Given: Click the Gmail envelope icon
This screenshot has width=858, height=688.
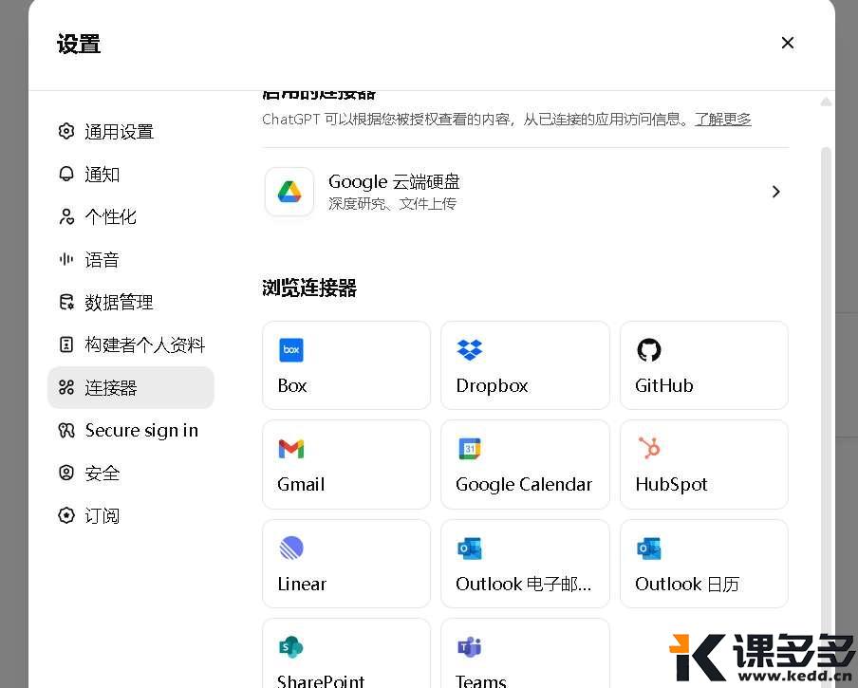Looking at the screenshot, I should click(x=291, y=449).
